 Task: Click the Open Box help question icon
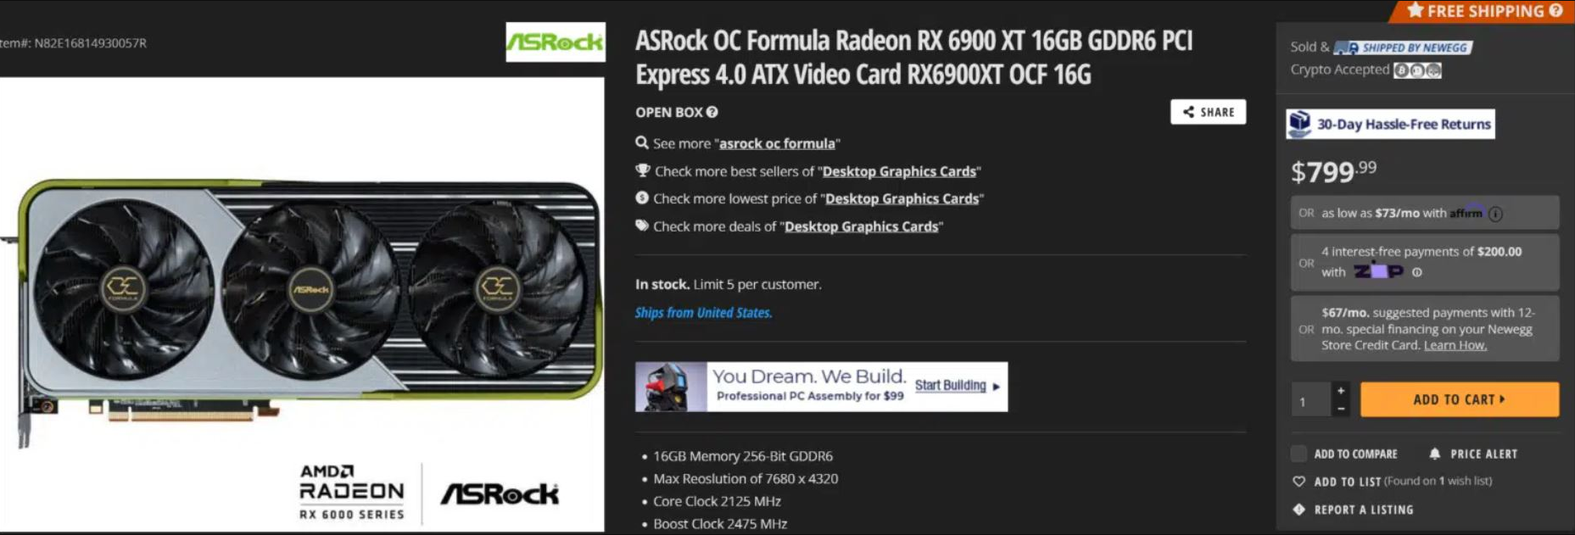712,112
